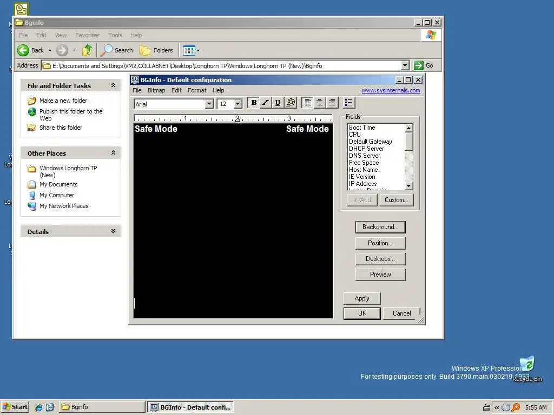Viewport: 554px width, 415px height.
Task: Click Cancel in BGInfo dialog
Action: click(x=402, y=313)
